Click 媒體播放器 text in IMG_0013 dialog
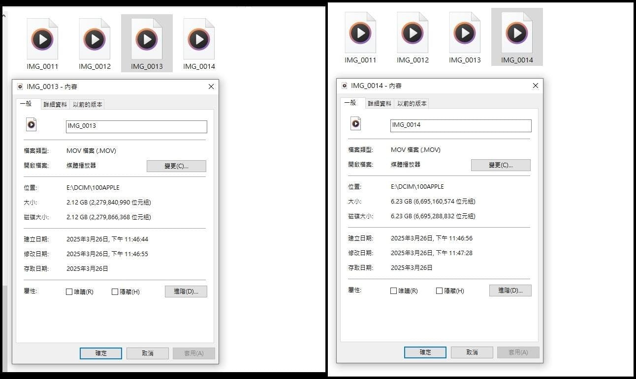This screenshot has height=379, width=636. pos(81,166)
